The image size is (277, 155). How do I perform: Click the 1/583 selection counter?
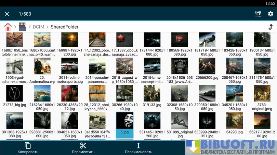[25, 14]
